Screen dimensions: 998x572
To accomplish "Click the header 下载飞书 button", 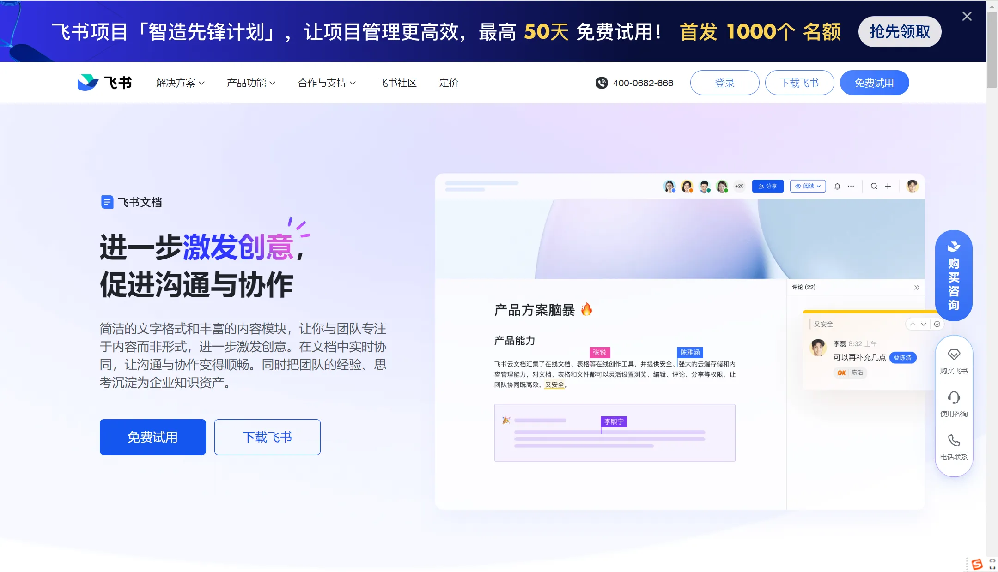I will pyautogui.click(x=799, y=83).
